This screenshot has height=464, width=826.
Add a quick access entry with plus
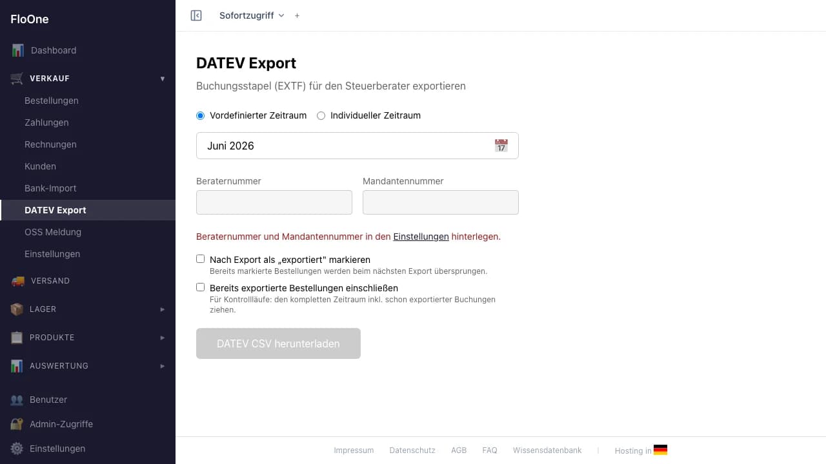[297, 15]
